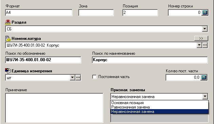
Task: Click the Раздел section icon
Action: click(x=8, y=22)
